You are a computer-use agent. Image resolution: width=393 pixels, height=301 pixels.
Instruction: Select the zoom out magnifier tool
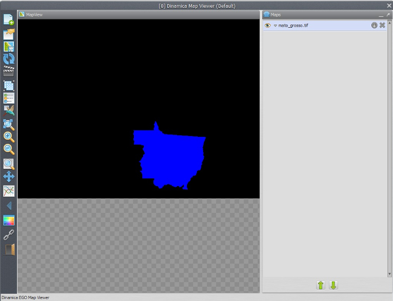[9, 150]
